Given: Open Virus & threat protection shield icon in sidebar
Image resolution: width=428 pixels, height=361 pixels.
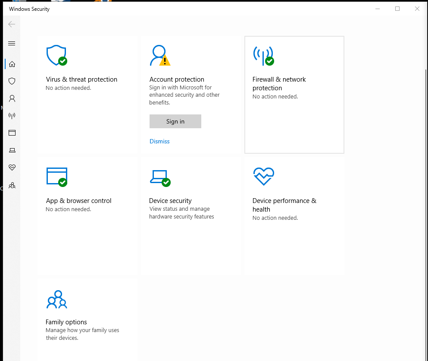Looking at the screenshot, I should point(12,81).
